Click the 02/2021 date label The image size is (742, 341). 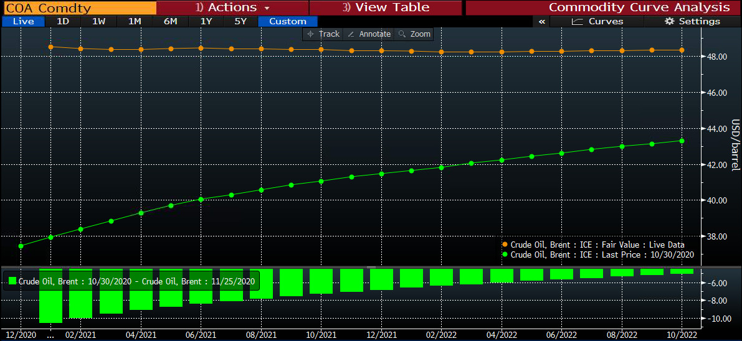81,335
